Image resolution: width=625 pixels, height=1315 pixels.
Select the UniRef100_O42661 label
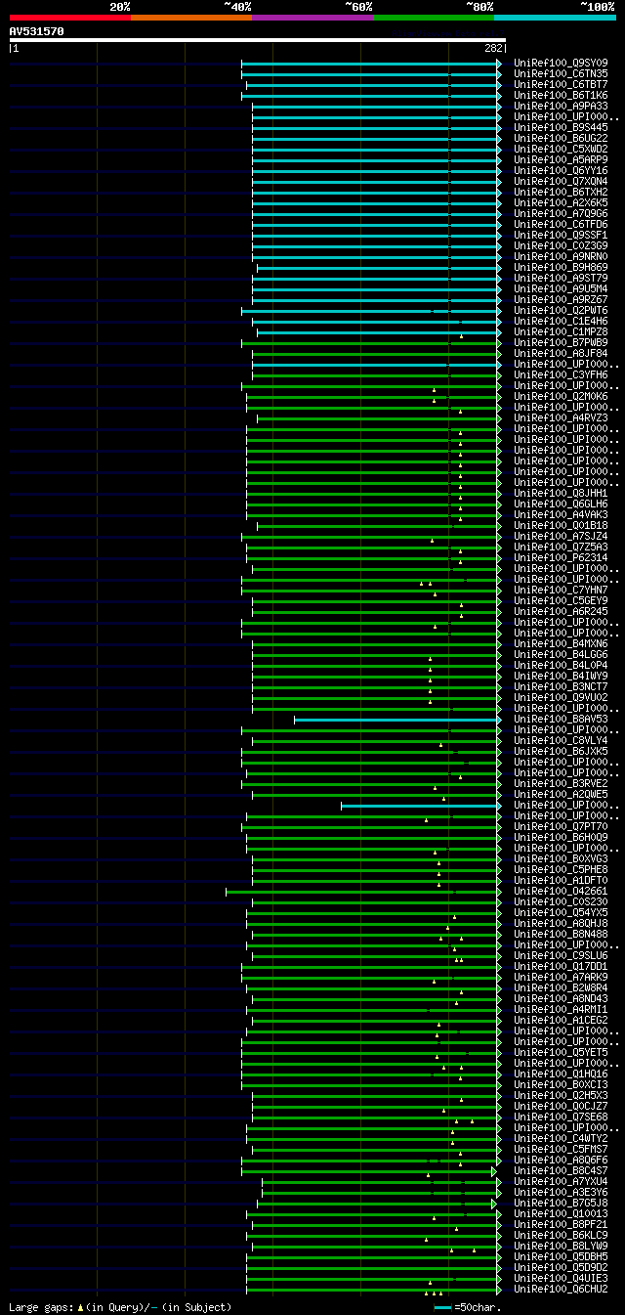pyautogui.click(x=561, y=891)
